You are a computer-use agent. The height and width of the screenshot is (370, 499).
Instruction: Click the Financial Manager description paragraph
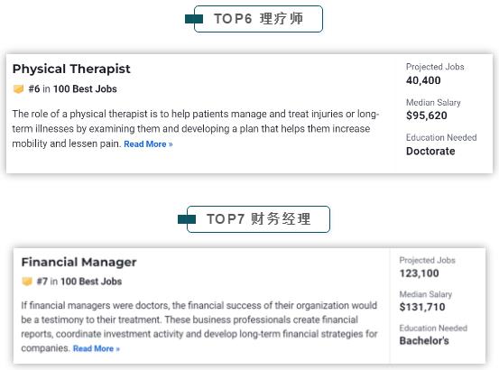(x=199, y=327)
